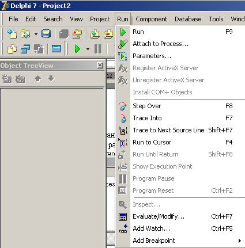
Task: Close the open Run menu header
Action: coord(123,19)
